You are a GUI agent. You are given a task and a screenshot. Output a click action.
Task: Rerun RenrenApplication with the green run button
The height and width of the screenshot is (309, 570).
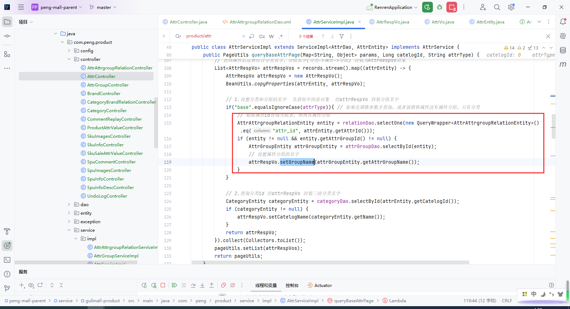[427, 7]
